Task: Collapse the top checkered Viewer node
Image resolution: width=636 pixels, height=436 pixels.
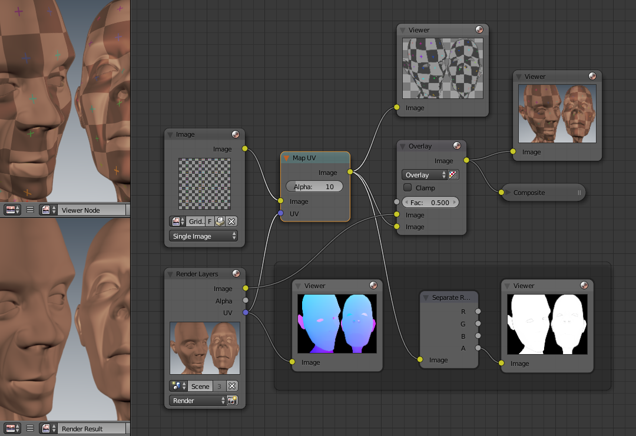Action: click(x=403, y=30)
